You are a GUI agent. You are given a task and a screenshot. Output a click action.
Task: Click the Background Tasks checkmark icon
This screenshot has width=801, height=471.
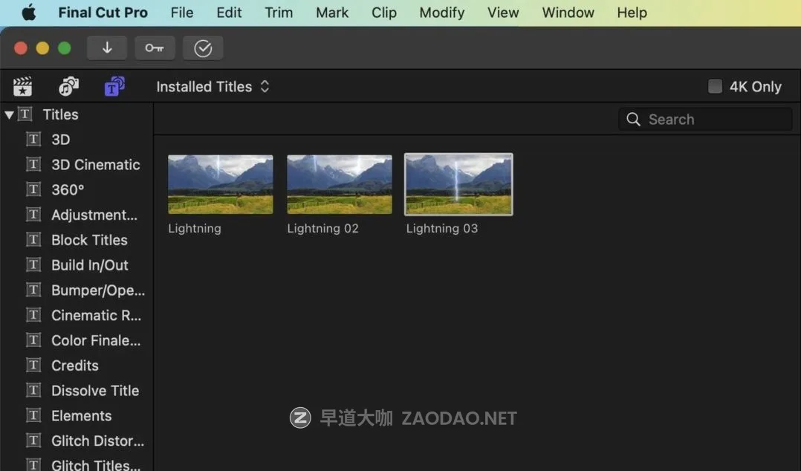point(203,48)
